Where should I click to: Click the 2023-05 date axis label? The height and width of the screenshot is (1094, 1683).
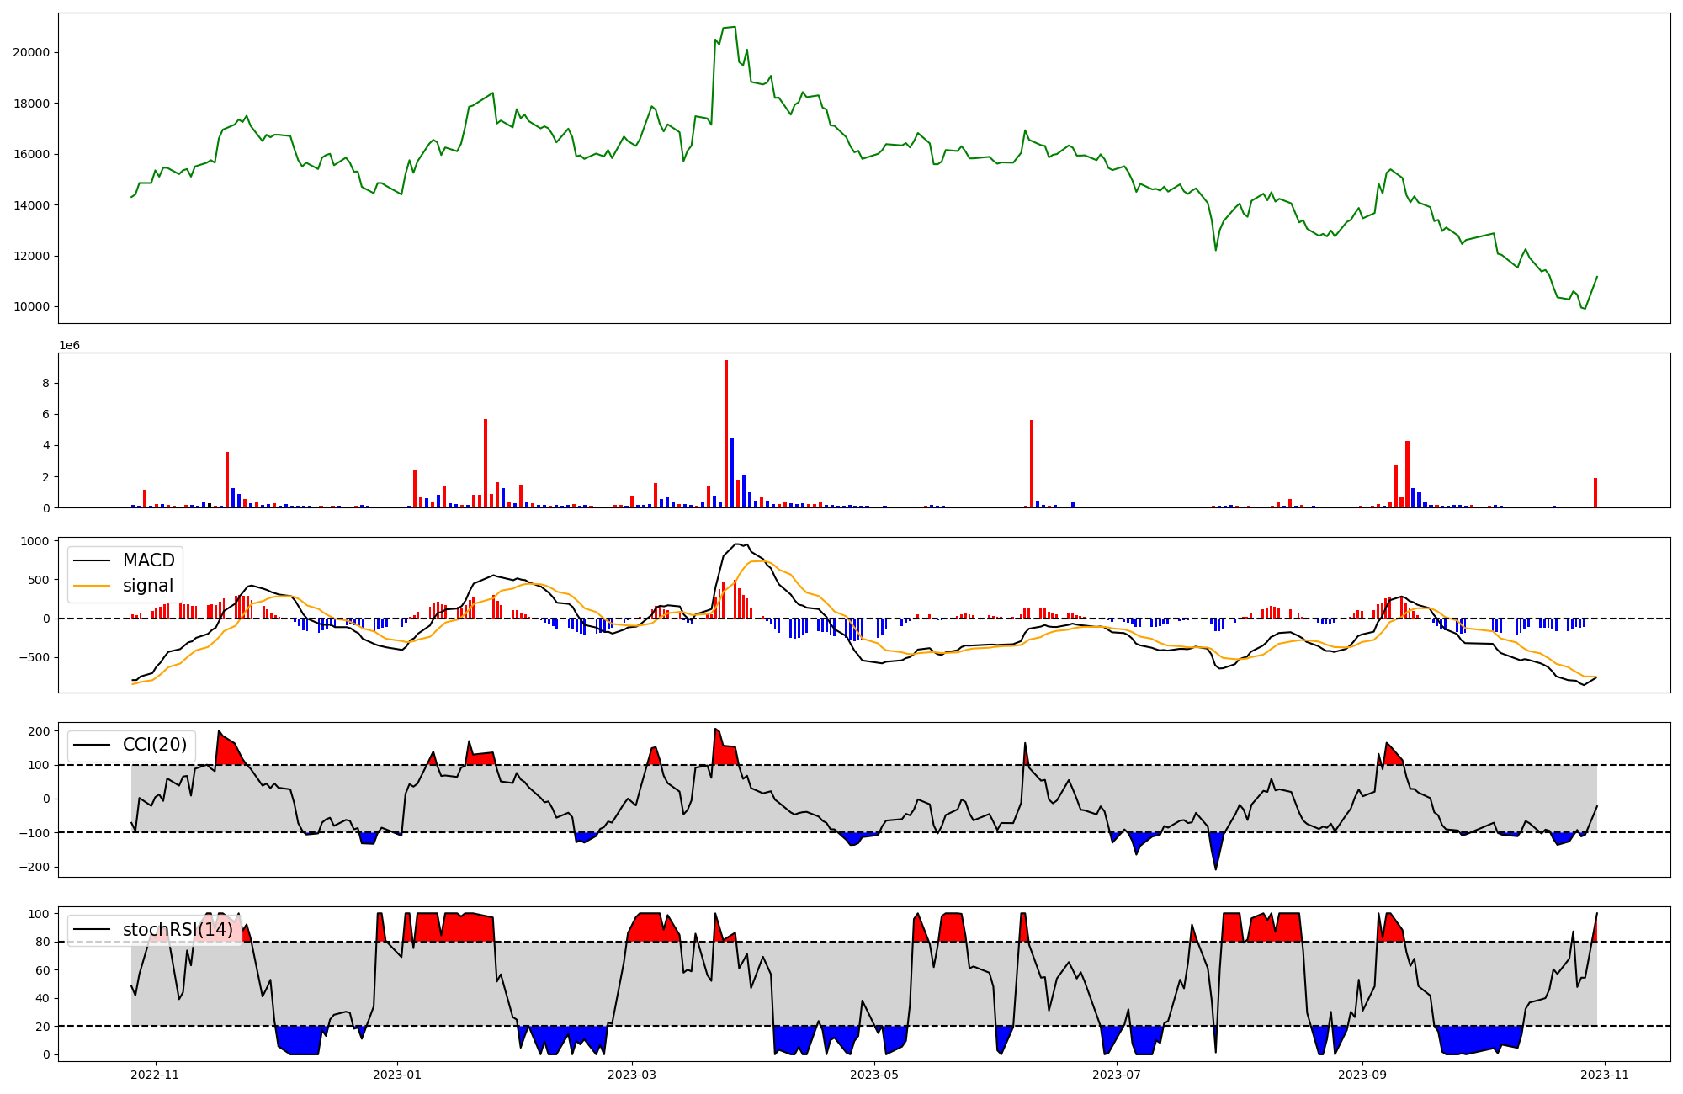875,1075
